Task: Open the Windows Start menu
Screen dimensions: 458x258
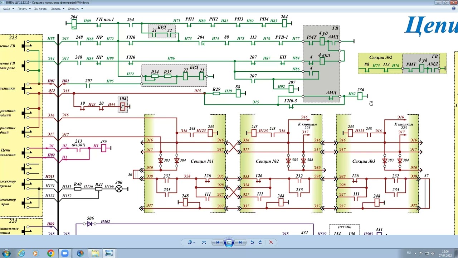Action: tap(7, 253)
